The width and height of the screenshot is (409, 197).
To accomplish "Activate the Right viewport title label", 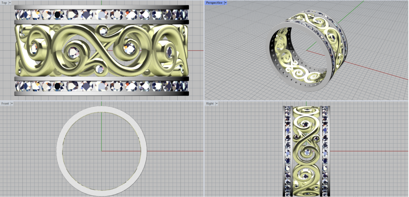I will (210, 104).
